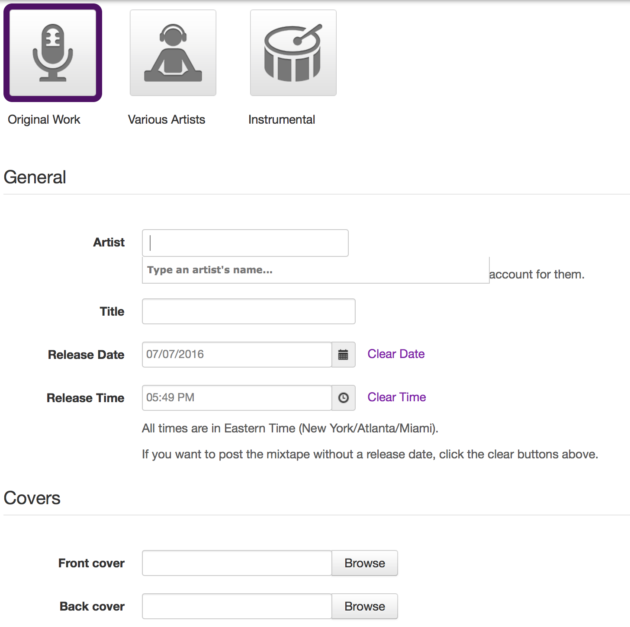This screenshot has height=627, width=630.
Task: Click into the Title input box
Action: tap(248, 311)
